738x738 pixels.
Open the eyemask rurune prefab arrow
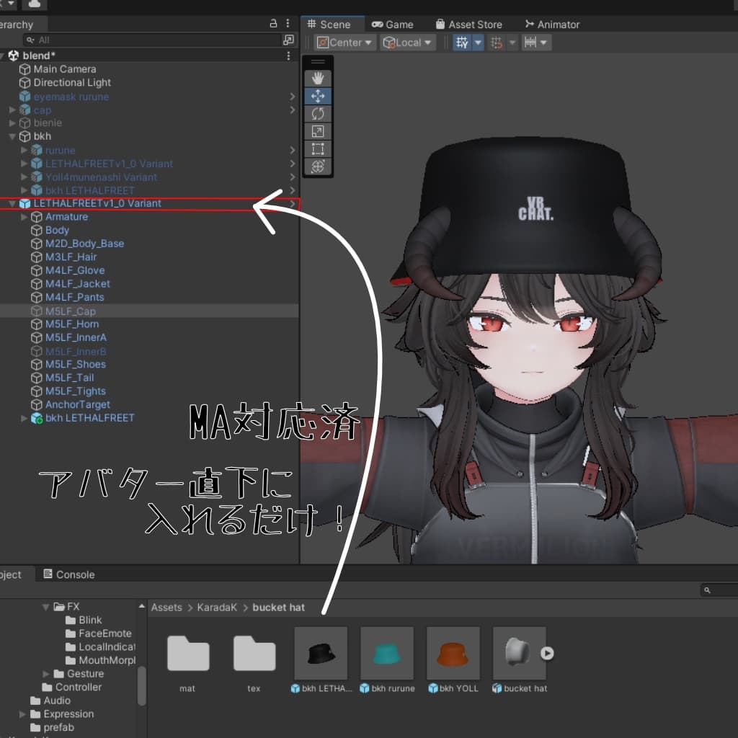pyautogui.click(x=293, y=97)
